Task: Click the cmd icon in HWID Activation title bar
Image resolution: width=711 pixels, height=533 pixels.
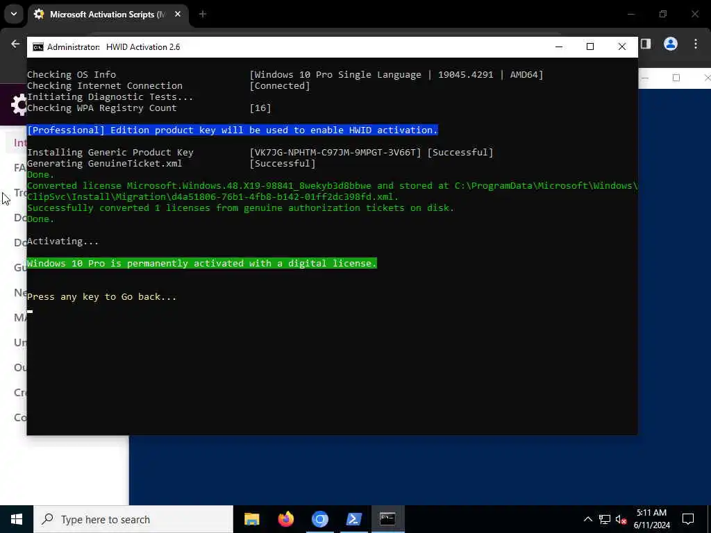Action: click(38, 47)
